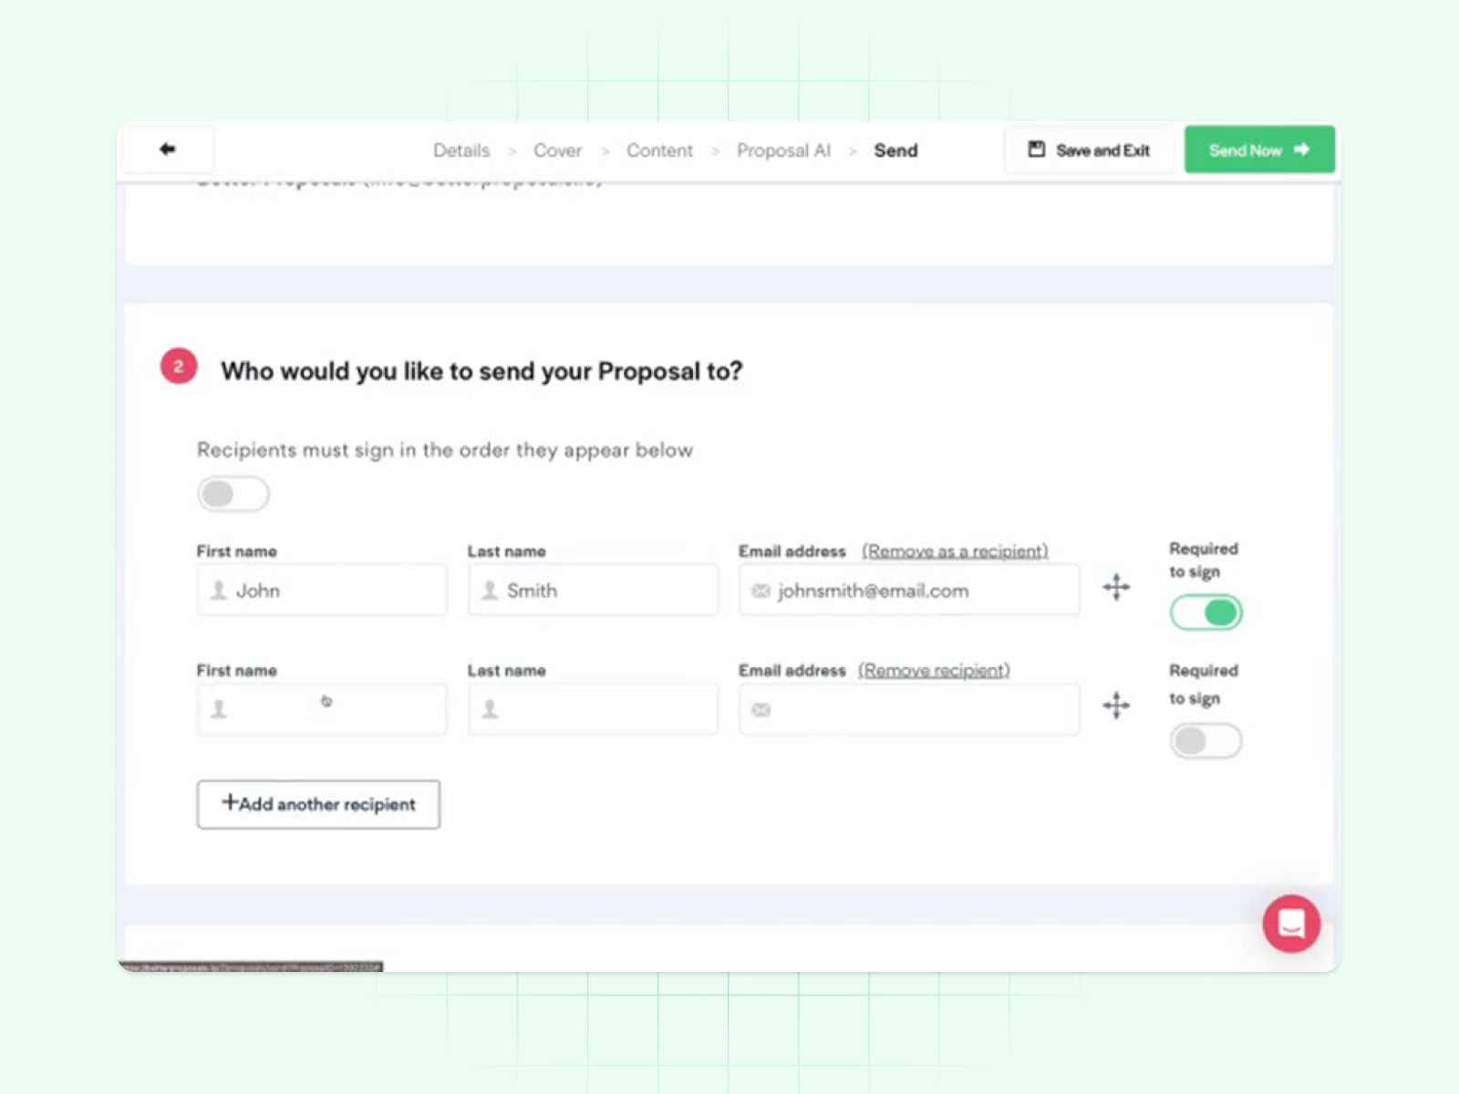Click inside Smith's last name field
The width and height of the screenshot is (1459, 1094).
(593, 591)
